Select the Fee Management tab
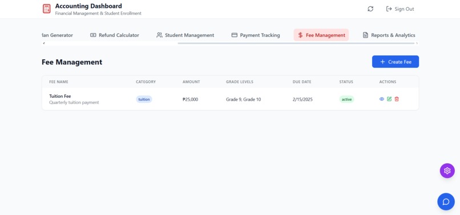The width and height of the screenshot is (460, 215). [321, 35]
